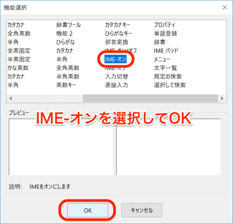Click the left arrow of the horizontal scrollbar
Screen dimensions: 233x224
coord(11,98)
